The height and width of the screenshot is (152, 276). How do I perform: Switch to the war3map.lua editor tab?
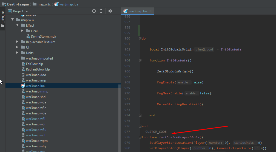coord(138,11)
